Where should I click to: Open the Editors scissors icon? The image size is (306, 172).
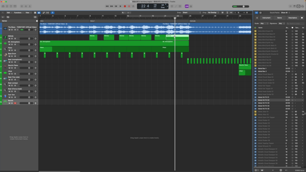[x=30, y=6]
